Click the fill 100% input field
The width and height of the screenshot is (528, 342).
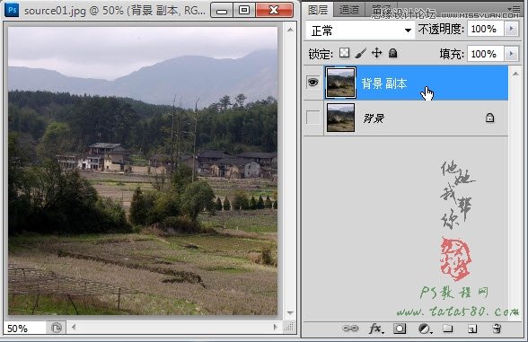coord(485,54)
